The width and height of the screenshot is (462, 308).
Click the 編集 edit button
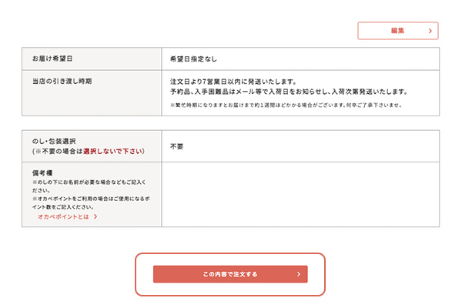pos(397,31)
